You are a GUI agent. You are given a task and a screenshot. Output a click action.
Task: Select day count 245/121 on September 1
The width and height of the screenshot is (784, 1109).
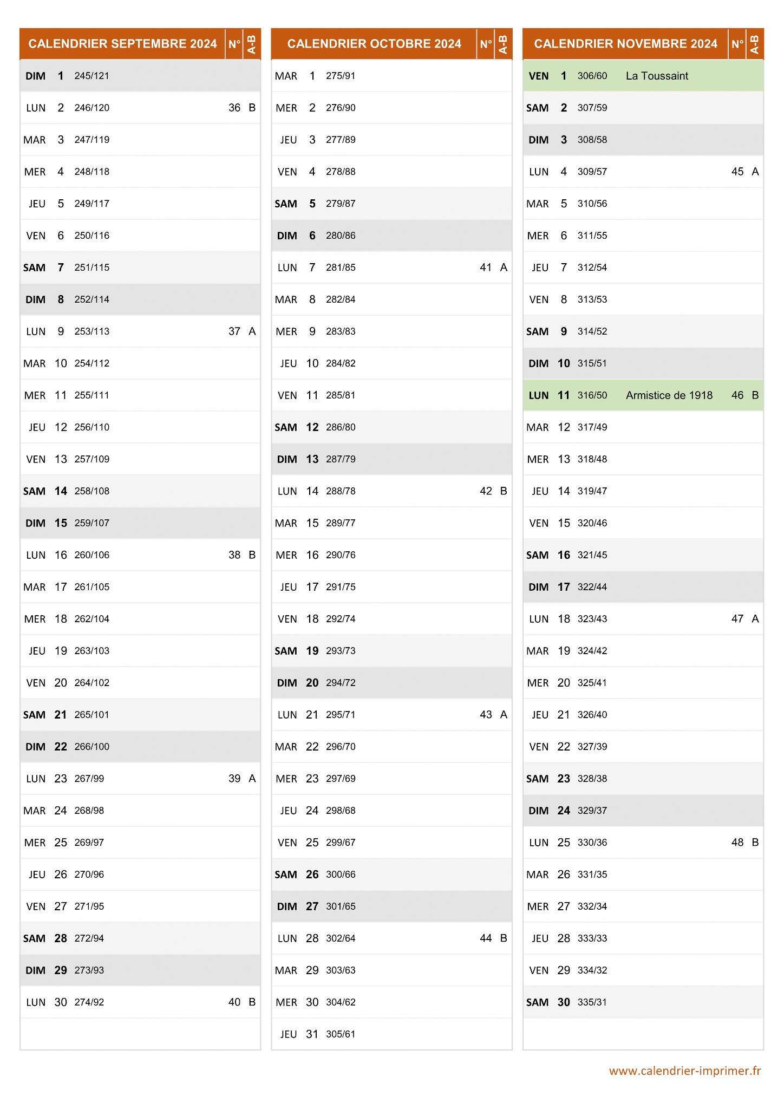coord(92,76)
